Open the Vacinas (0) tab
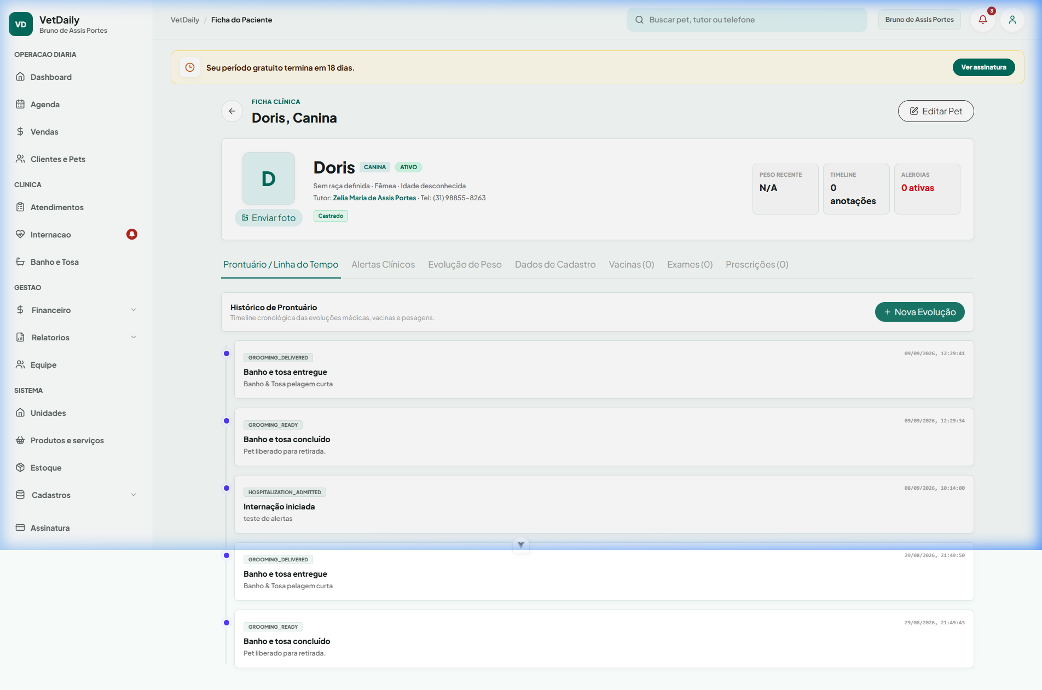 (x=632, y=265)
